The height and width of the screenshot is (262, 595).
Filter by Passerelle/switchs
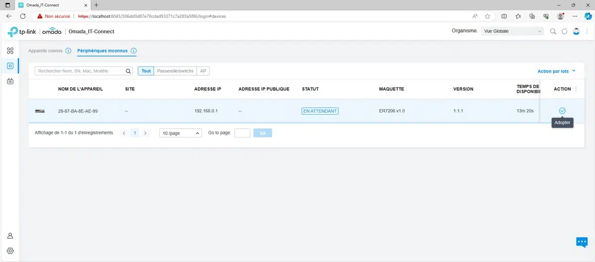coord(176,71)
